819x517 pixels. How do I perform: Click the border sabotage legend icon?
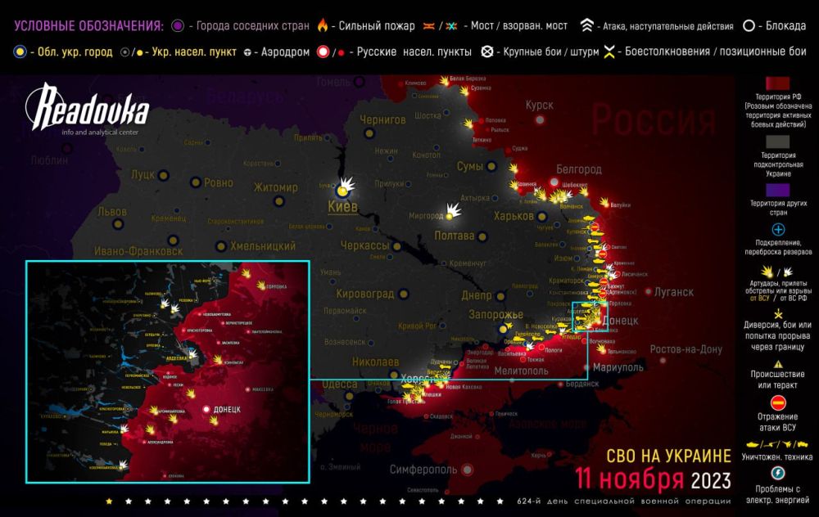tap(778, 313)
